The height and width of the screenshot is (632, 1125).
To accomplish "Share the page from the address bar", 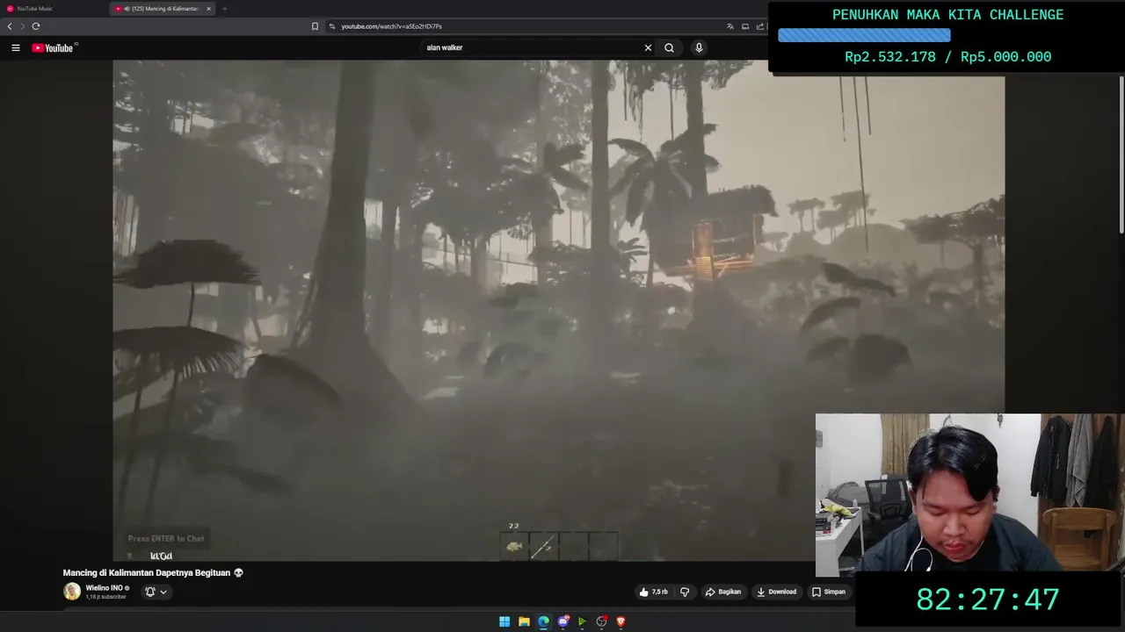I will point(760,26).
